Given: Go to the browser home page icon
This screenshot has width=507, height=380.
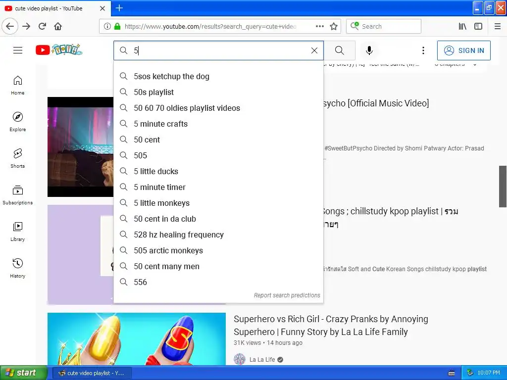Looking at the screenshot, I should click(58, 26).
